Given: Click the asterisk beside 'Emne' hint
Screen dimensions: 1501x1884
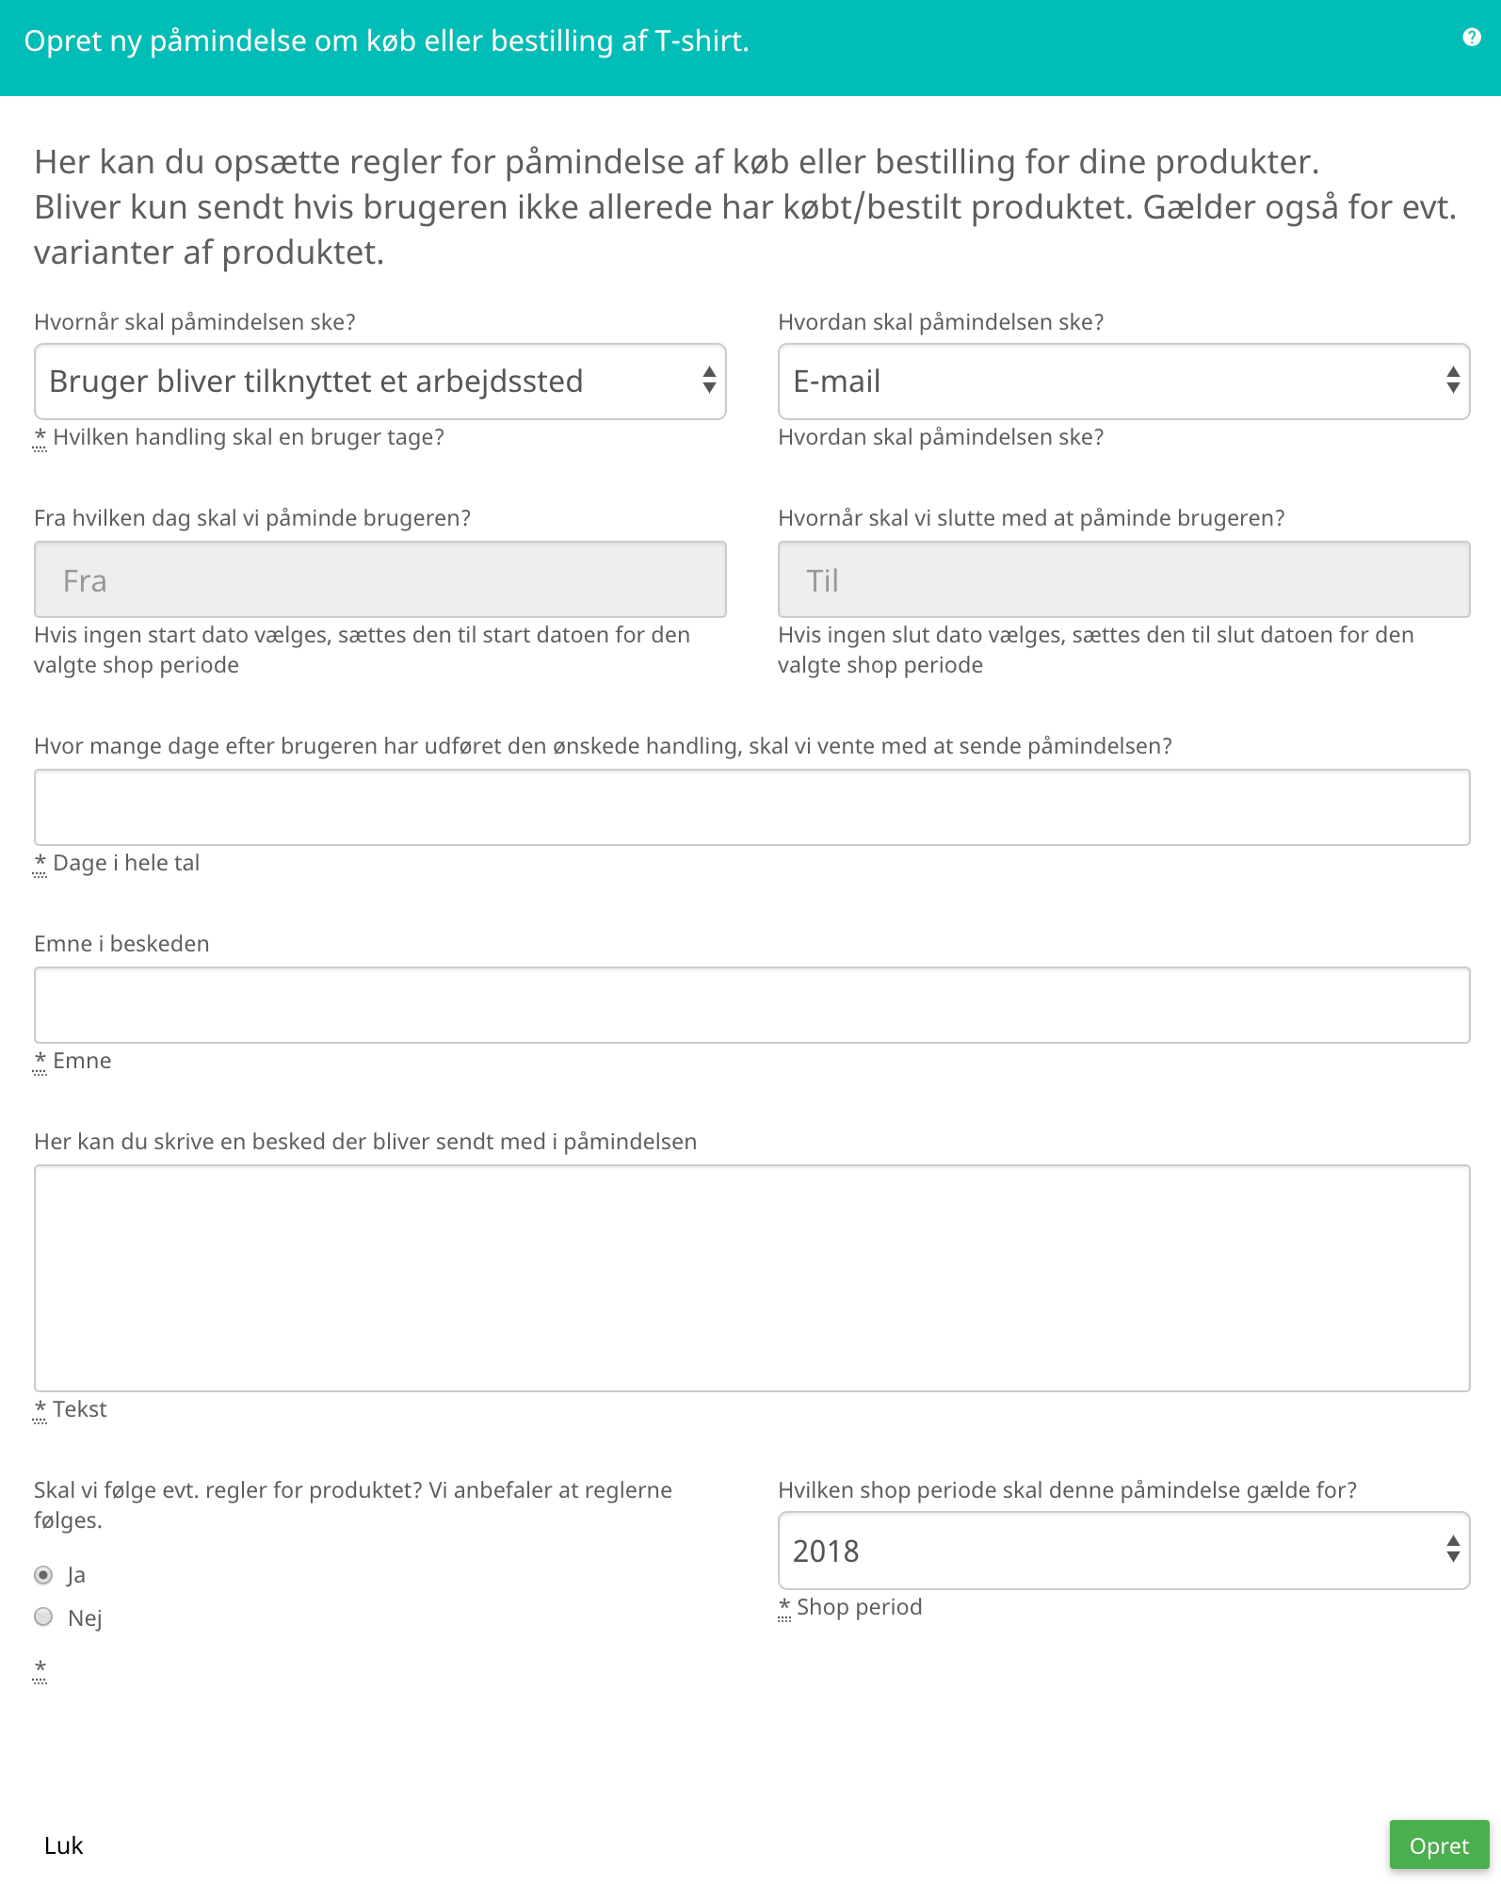Looking at the screenshot, I should pos(40,1062).
